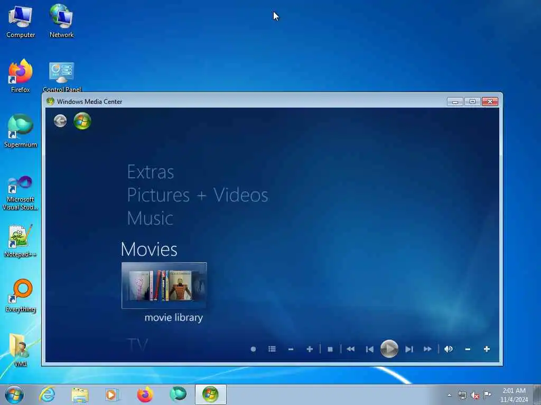The height and width of the screenshot is (405, 541).
Task: Minimize the Windows Media Center window
Action: 455,102
